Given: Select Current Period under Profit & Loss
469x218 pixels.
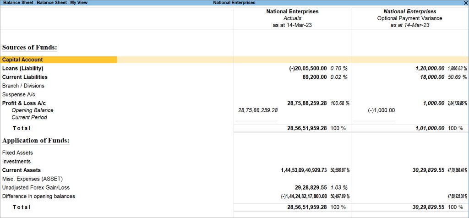Looking at the screenshot, I should [x=29, y=117].
